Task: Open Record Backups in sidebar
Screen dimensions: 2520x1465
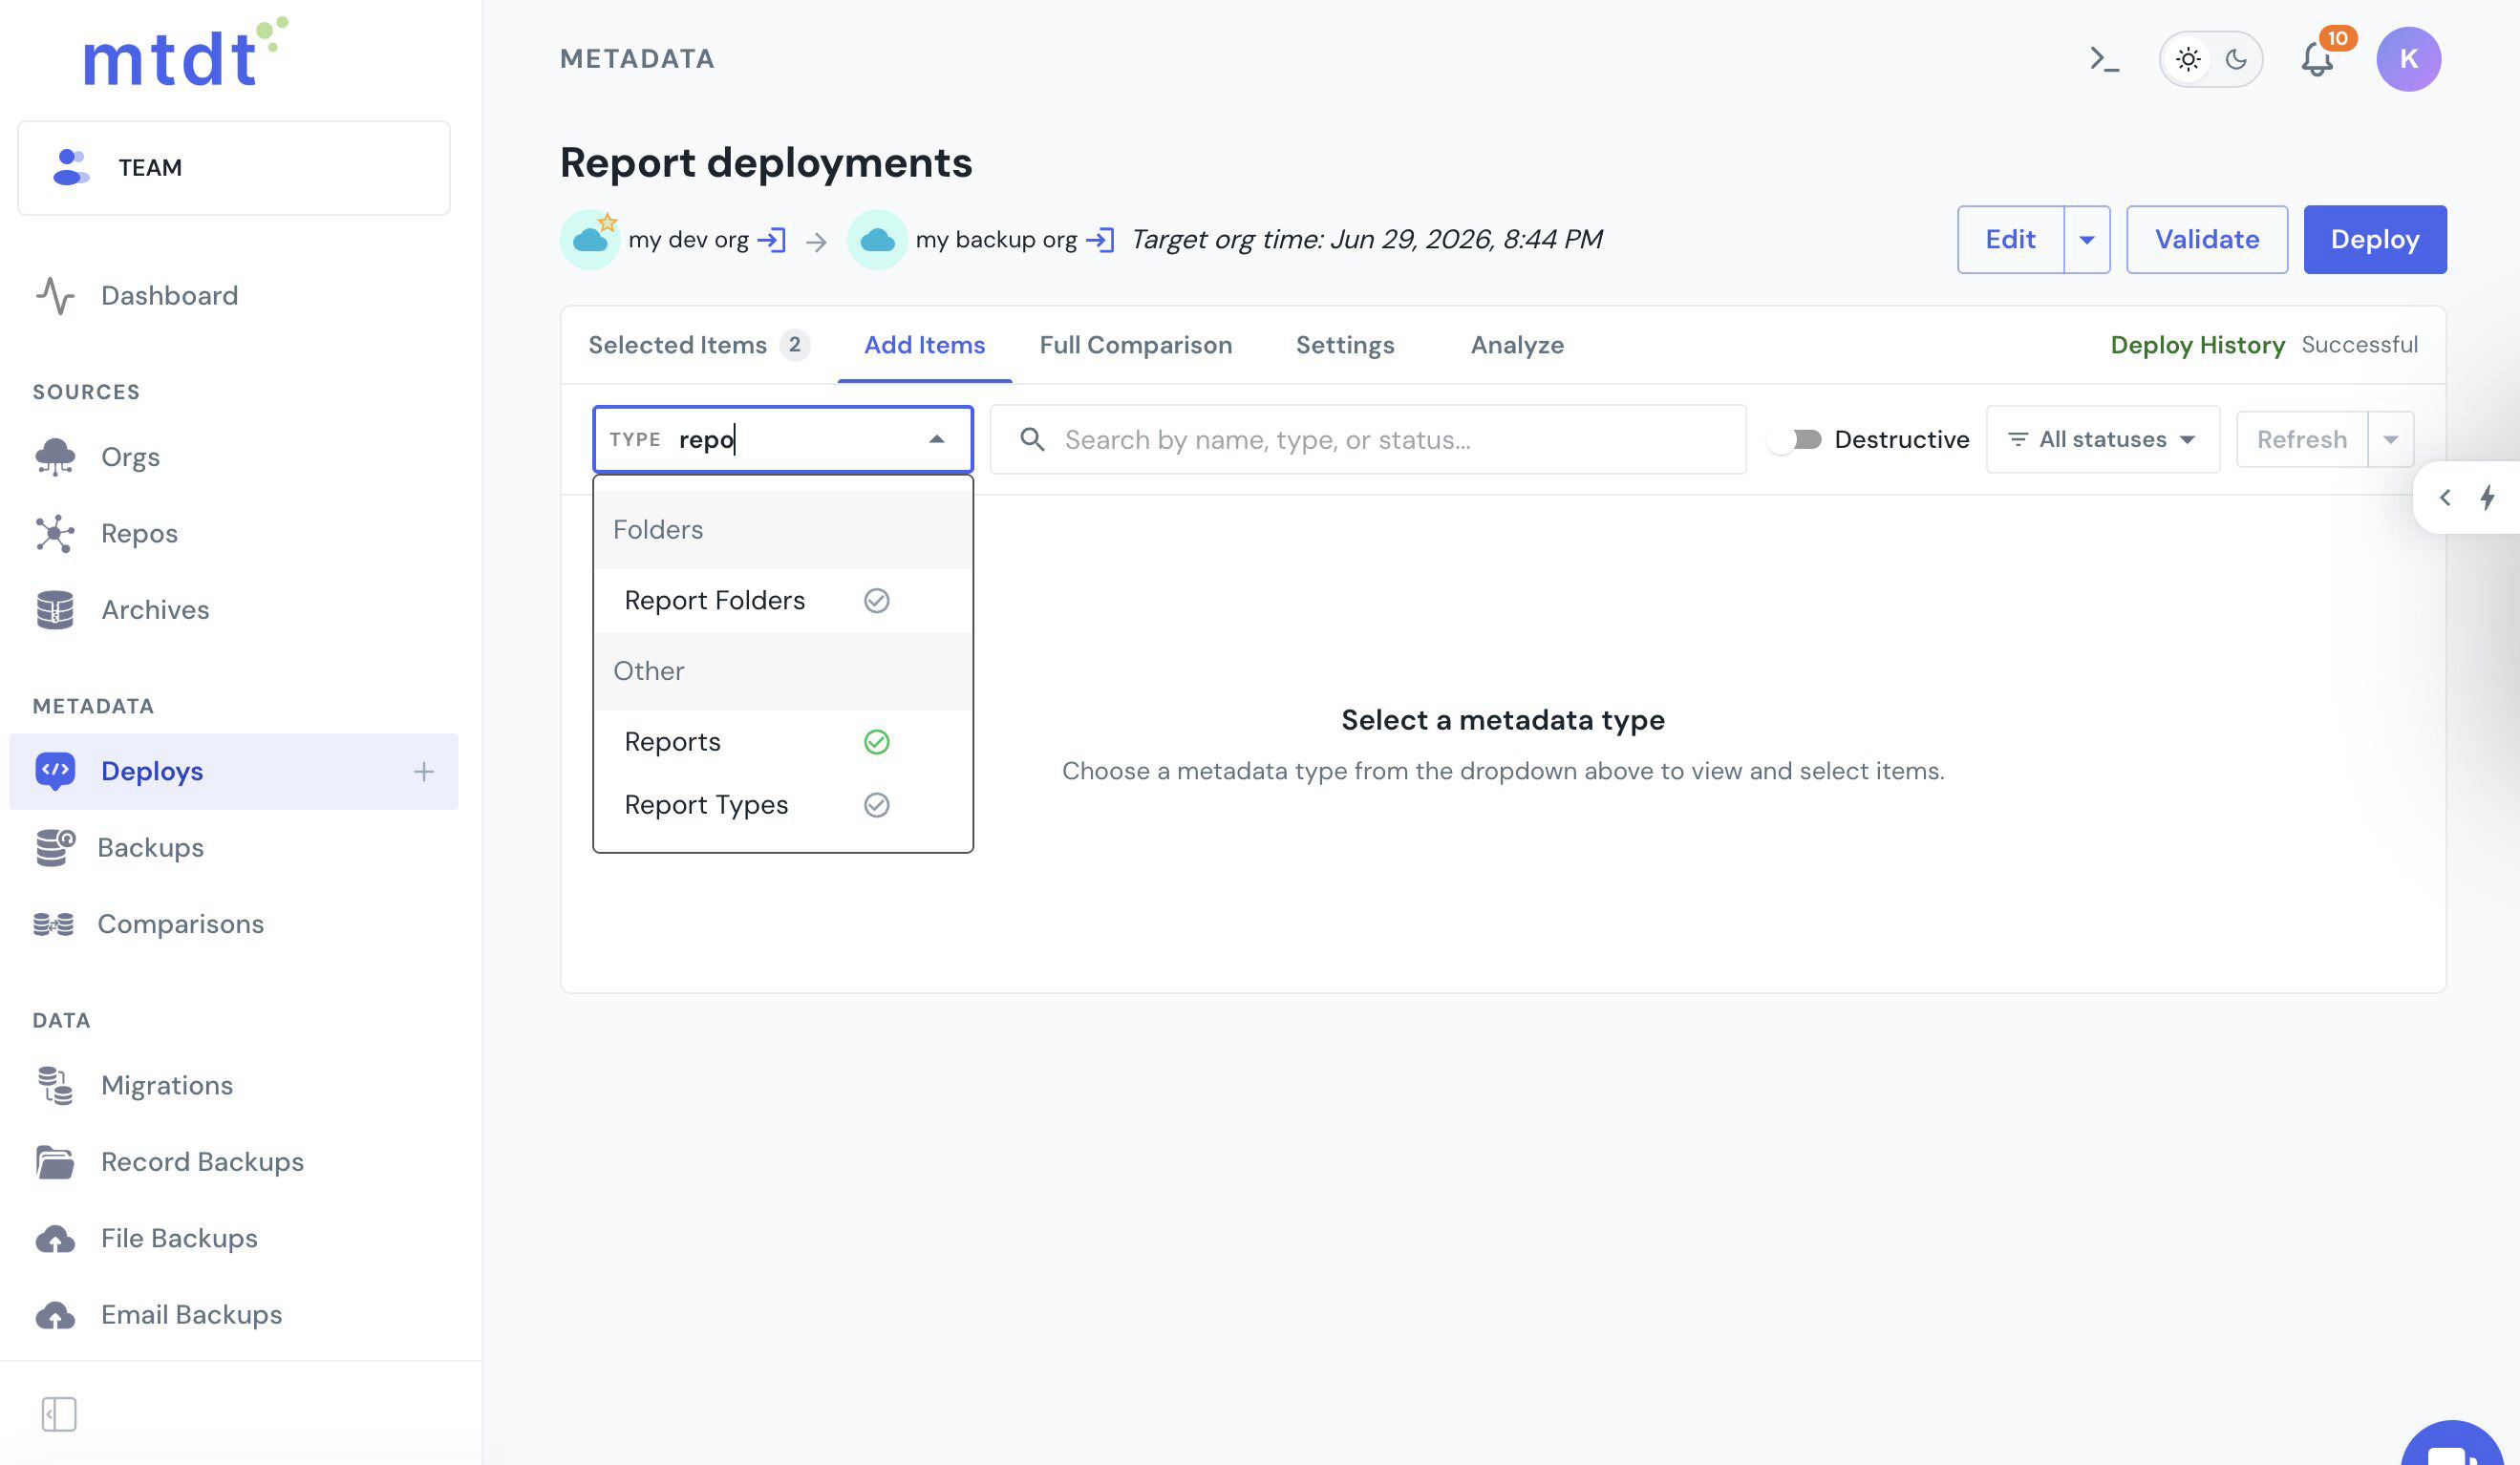Action: tap(202, 1162)
